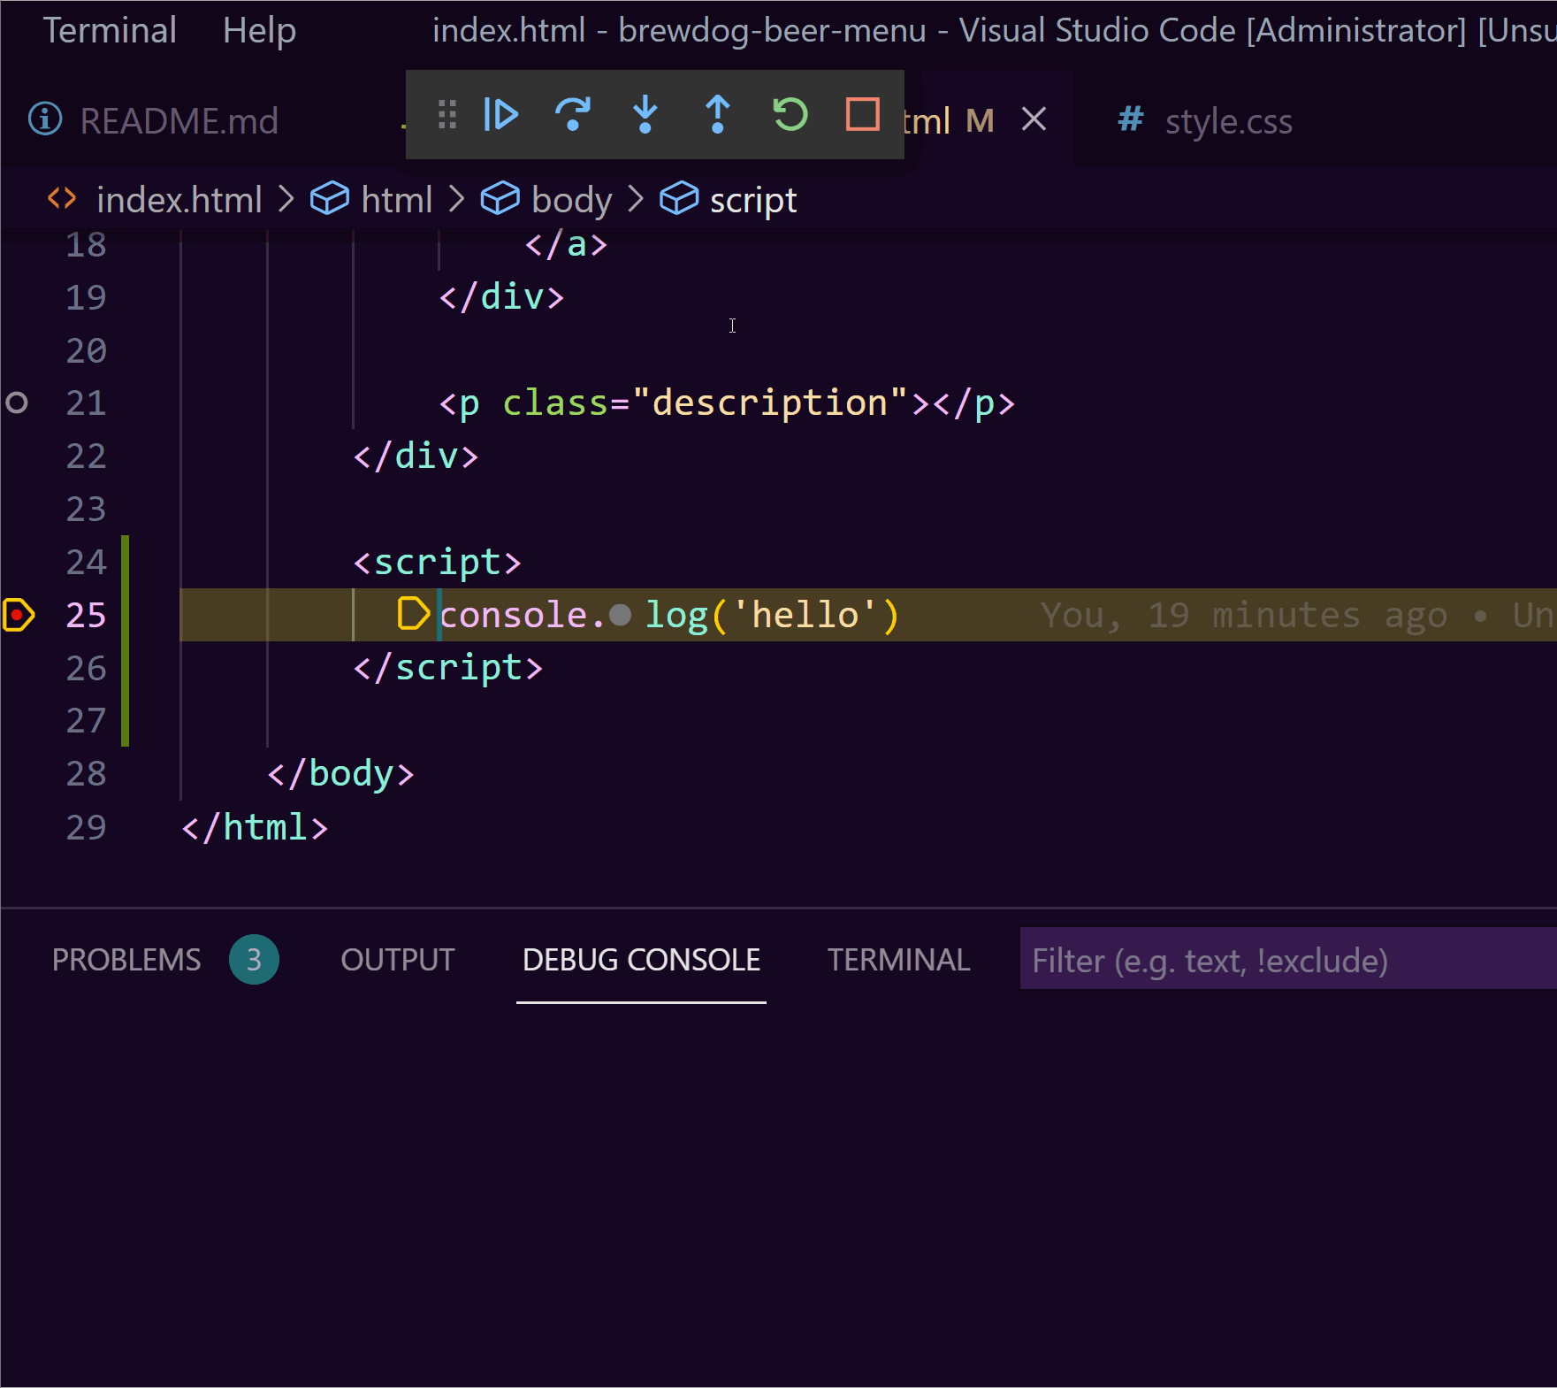This screenshot has height=1388, width=1557.
Task: Click the debug console filter field
Action: click(1282, 960)
